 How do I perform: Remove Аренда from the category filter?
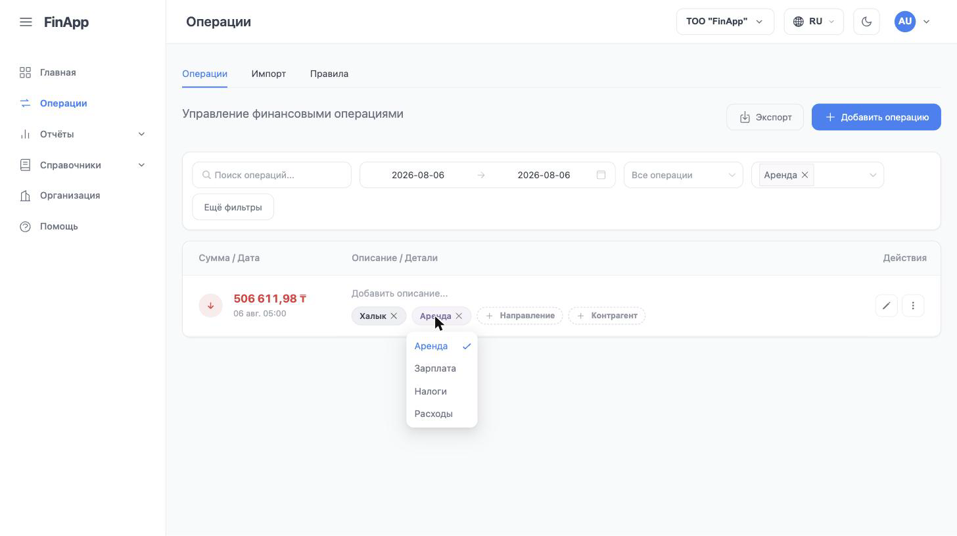(805, 175)
